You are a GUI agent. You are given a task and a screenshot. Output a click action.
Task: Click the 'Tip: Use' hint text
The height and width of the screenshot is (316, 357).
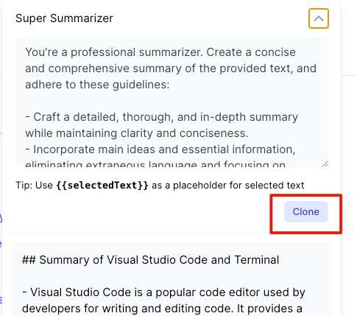(34, 185)
